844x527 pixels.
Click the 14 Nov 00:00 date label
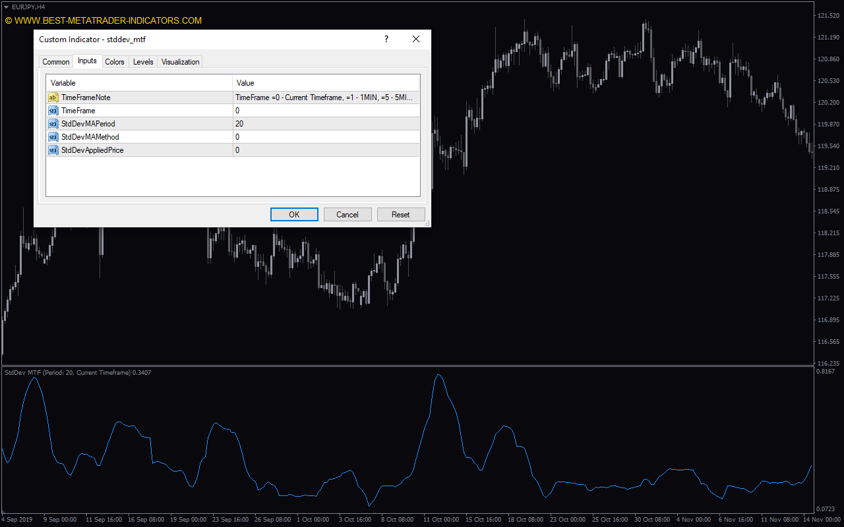822,520
